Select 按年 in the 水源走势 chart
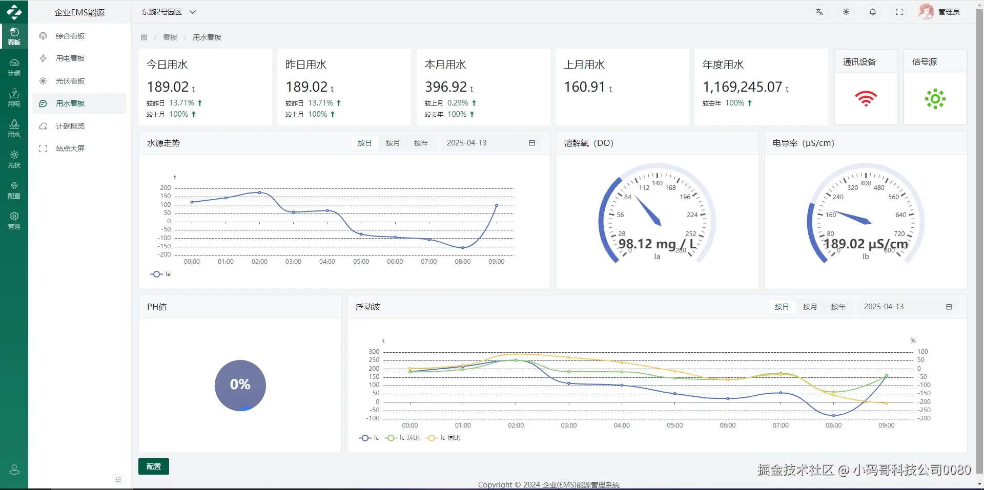 pos(421,143)
